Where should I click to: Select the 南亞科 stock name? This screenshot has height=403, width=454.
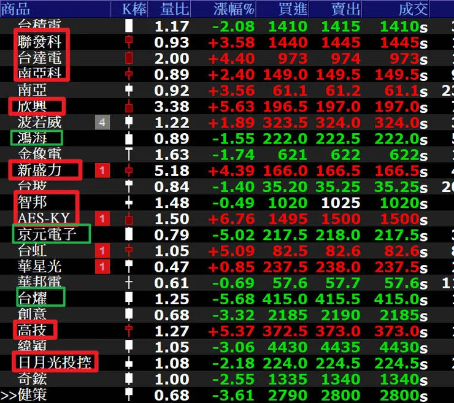[x=39, y=74]
